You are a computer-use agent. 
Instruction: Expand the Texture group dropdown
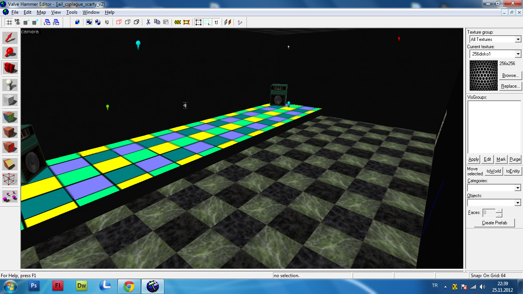[518, 39]
